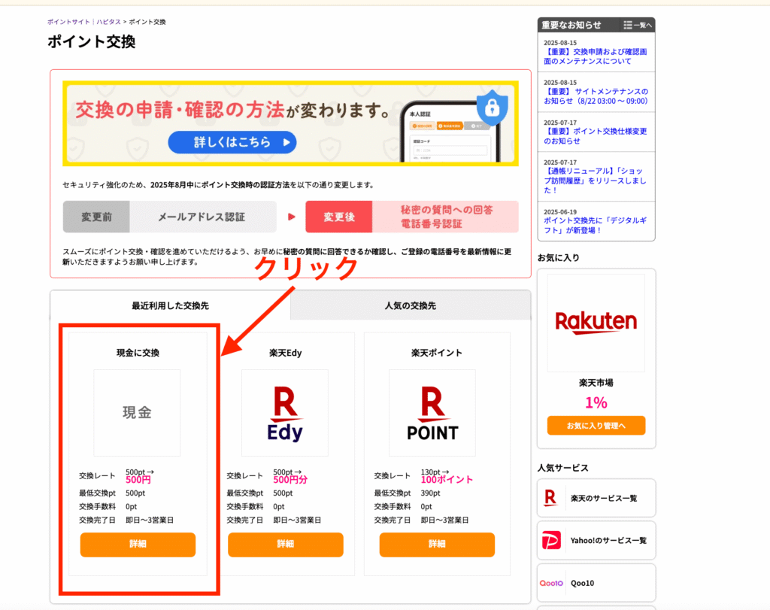Click the Rakuten R icon in 人気サービス
Image resolution: width=770 pixels, height=610 pixels.
tap(550, 498)
